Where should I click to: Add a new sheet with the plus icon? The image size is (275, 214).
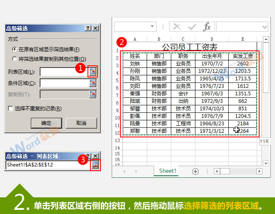tap(195, 171)
